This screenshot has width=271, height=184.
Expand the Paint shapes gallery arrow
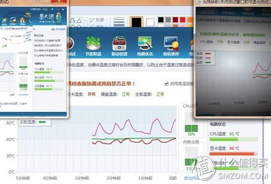(x=85, y=21)
